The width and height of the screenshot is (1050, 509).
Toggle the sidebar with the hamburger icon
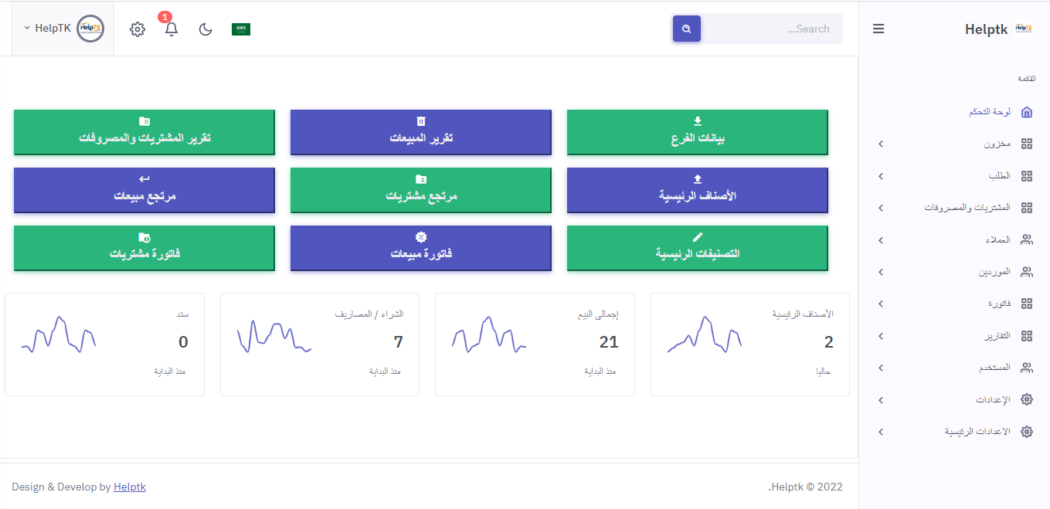click(878, 29)
